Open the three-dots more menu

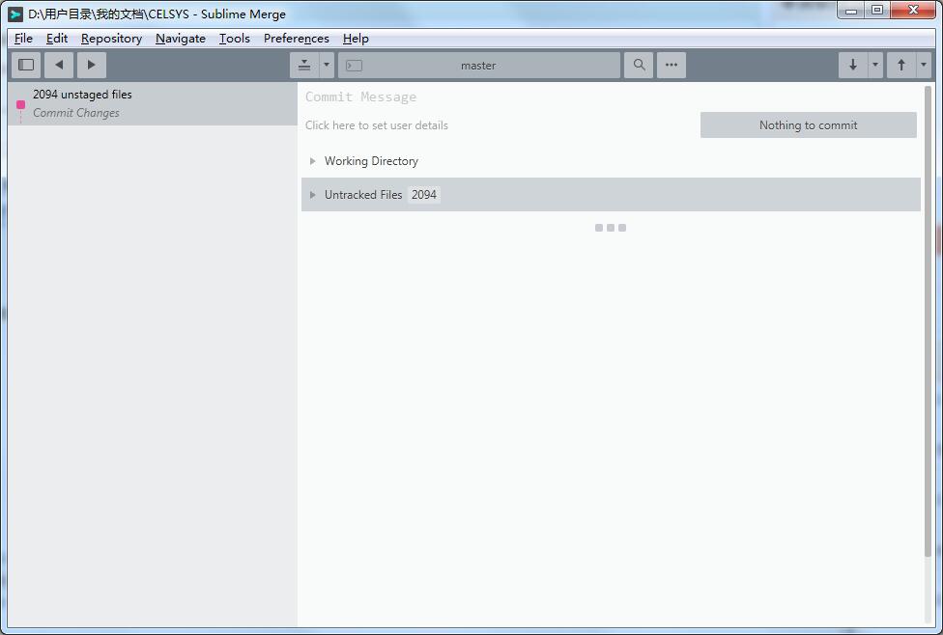click(672, 65)
